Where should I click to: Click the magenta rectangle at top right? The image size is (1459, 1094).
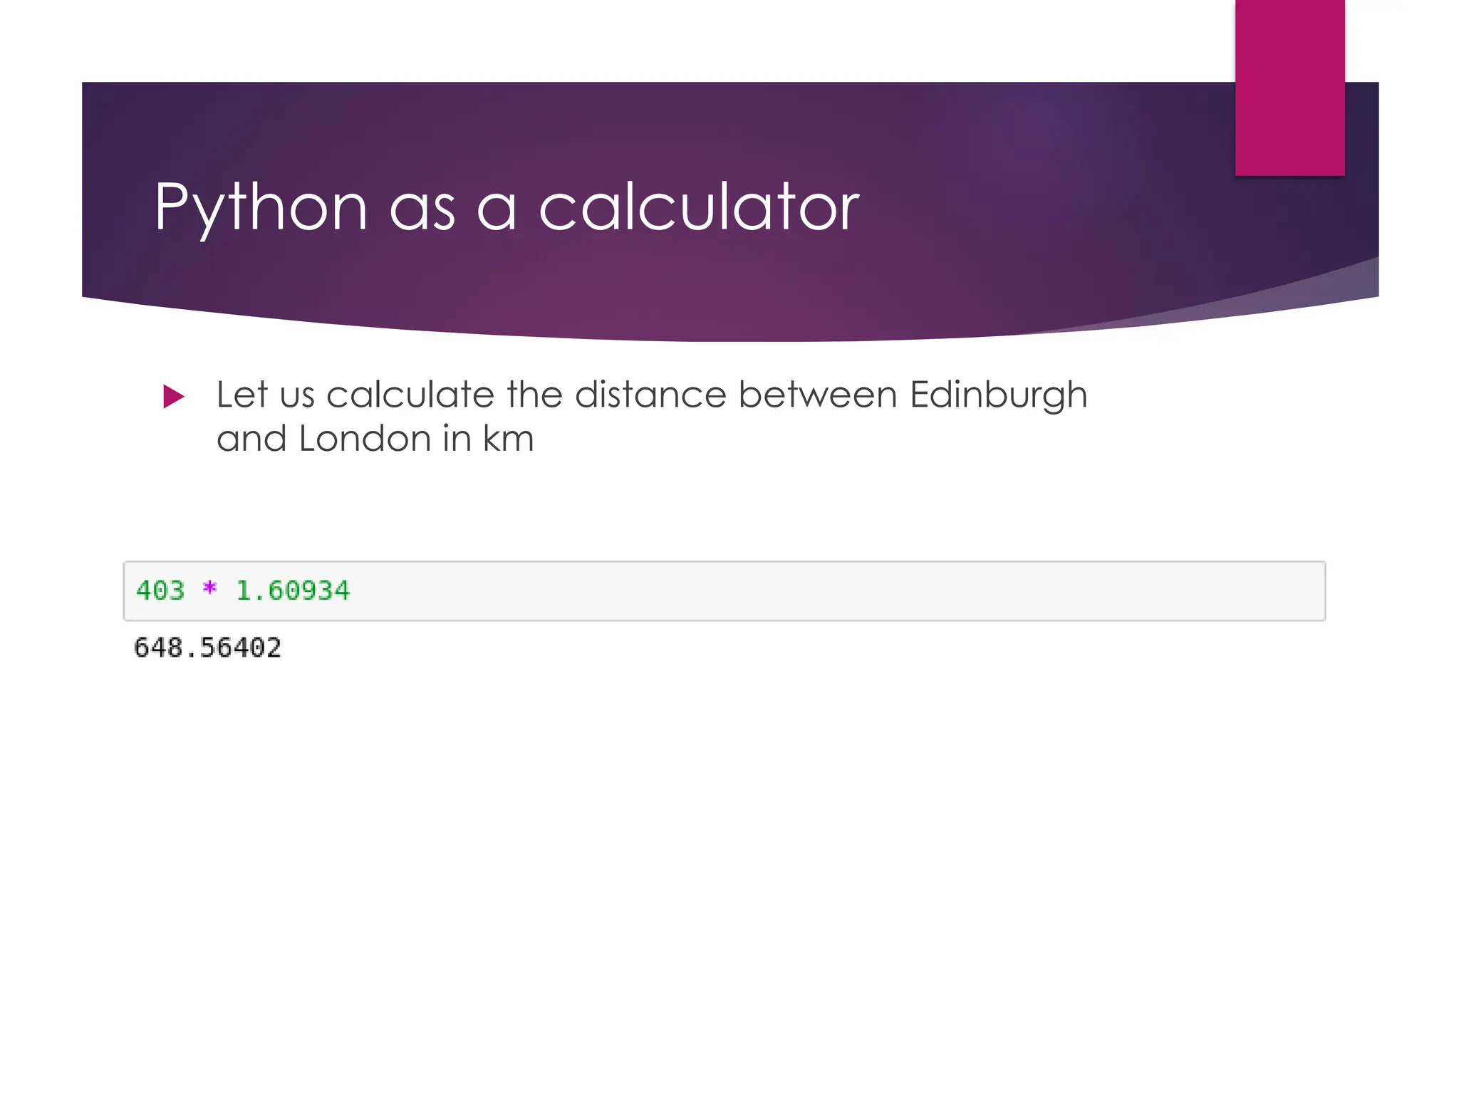(x=1289, y=87)
